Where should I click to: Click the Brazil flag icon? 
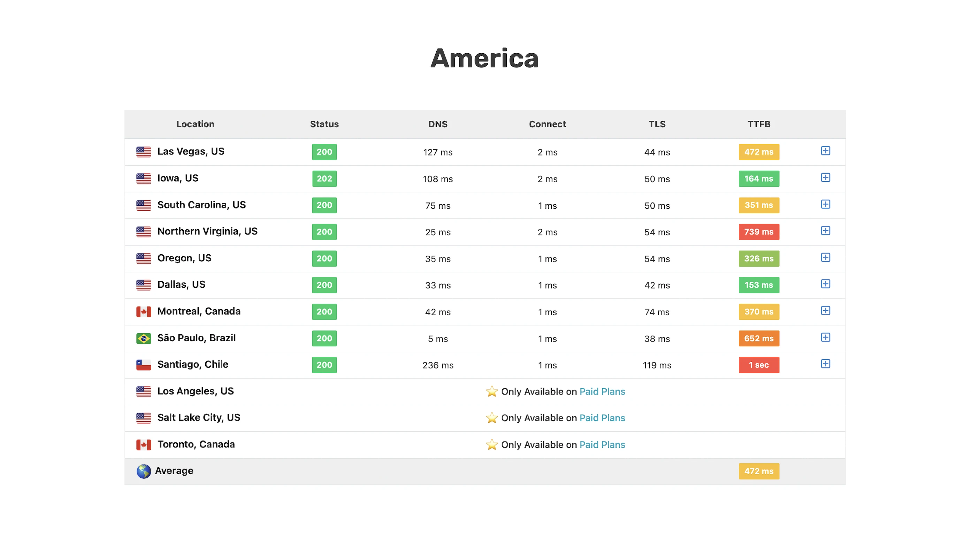pyautogui.click(x=144, y=339)
